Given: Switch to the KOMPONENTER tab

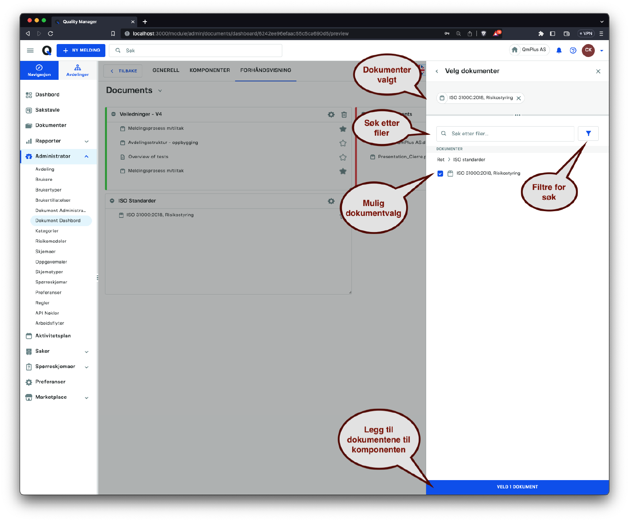Looking at the screenshot, I should pyautogui.click(x=210, y=70).
